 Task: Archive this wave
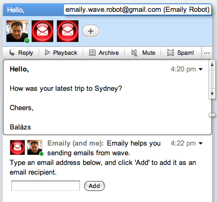[x=104, y=53]
